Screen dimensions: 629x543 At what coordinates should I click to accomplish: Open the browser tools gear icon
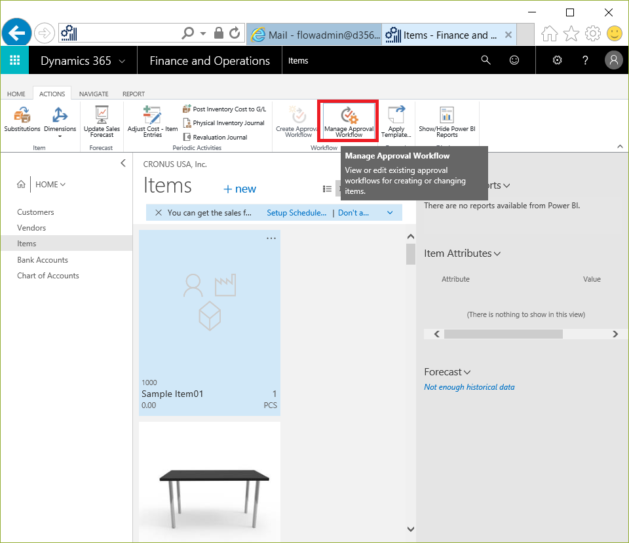point(593,33)
